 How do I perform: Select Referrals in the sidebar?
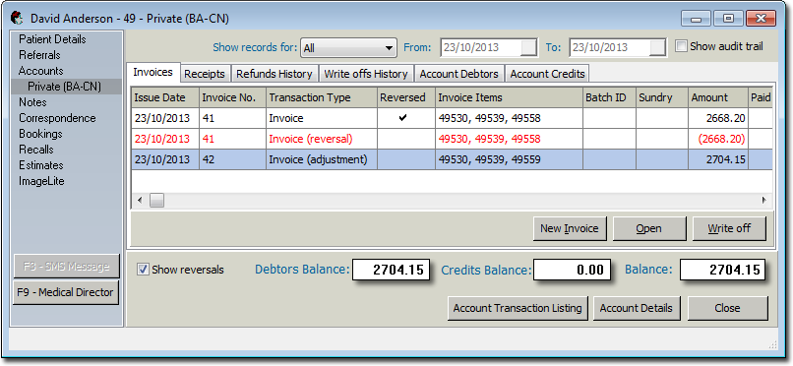tap(40, 55)
